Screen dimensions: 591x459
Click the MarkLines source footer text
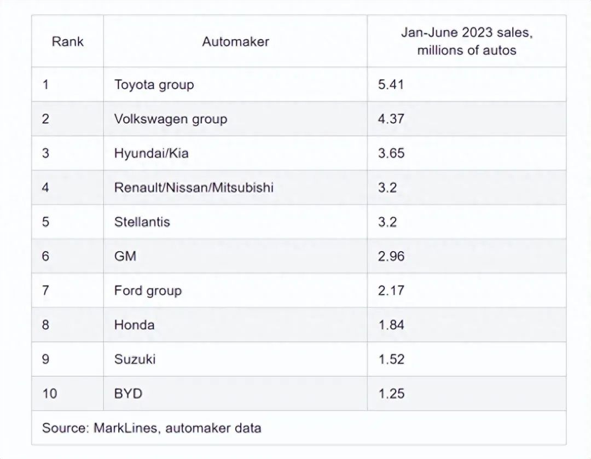coord(152,427)
